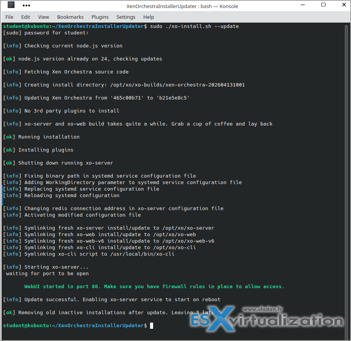Open the File menu

tap(9, 17)
